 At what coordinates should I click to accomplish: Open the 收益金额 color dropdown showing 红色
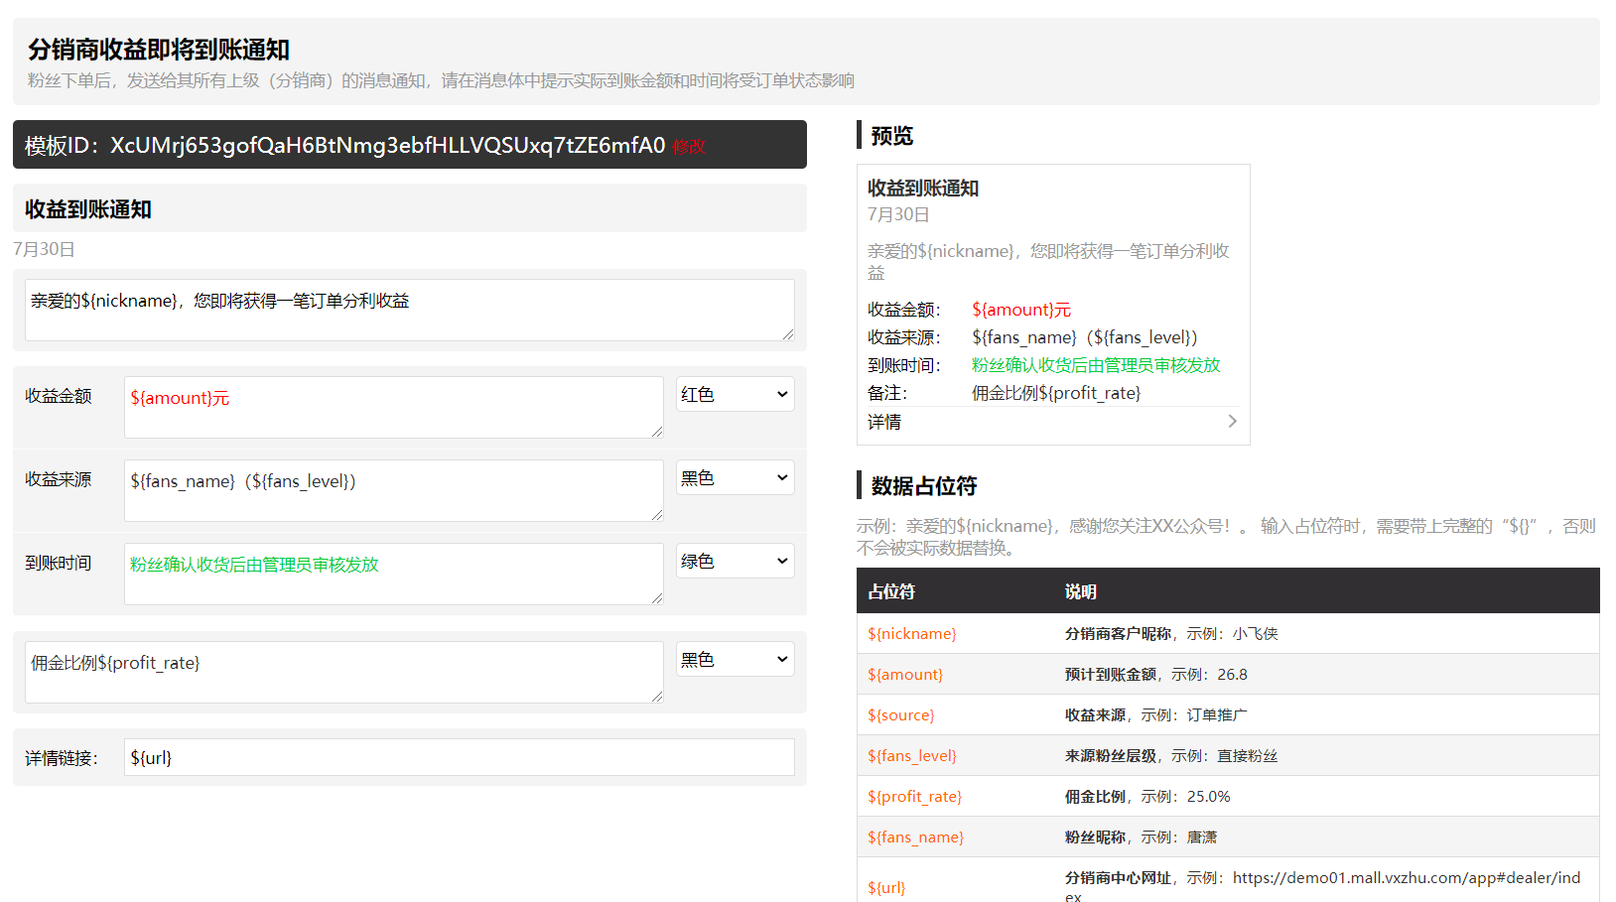[735, 395]
